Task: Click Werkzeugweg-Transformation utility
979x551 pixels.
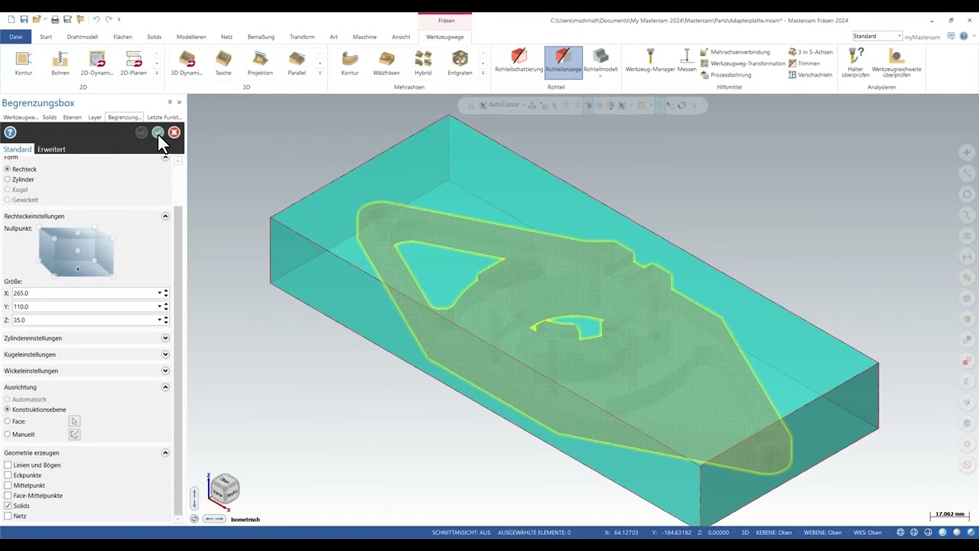Action: point(742,64)
